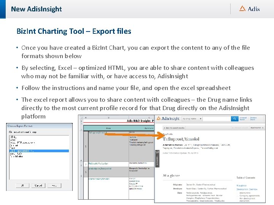
Task: Click the 'Timolol maleate/tafluprost' synonym text
Action: (141, 142)
